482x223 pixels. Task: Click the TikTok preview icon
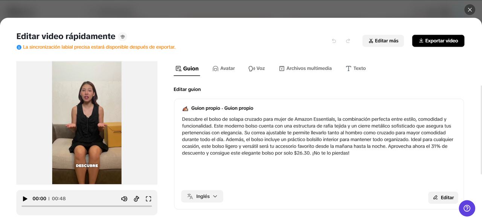[136, 199]
